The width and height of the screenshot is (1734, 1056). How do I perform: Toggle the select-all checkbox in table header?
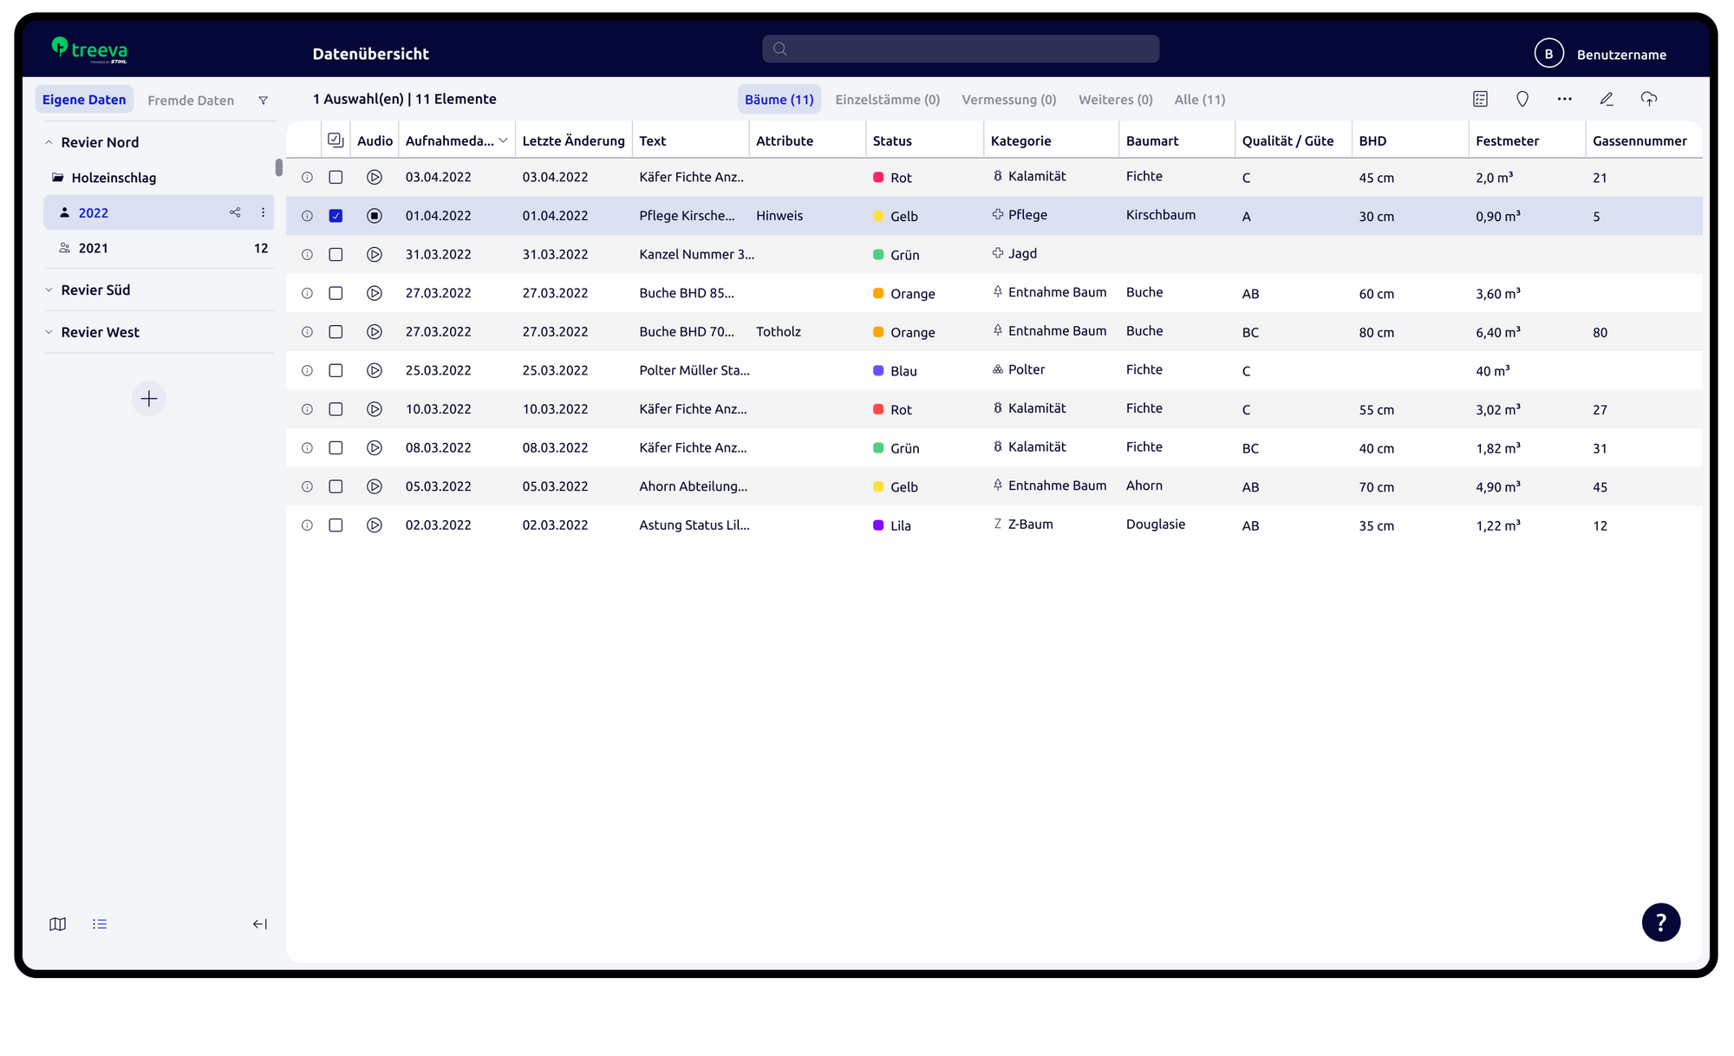(336, 140)
